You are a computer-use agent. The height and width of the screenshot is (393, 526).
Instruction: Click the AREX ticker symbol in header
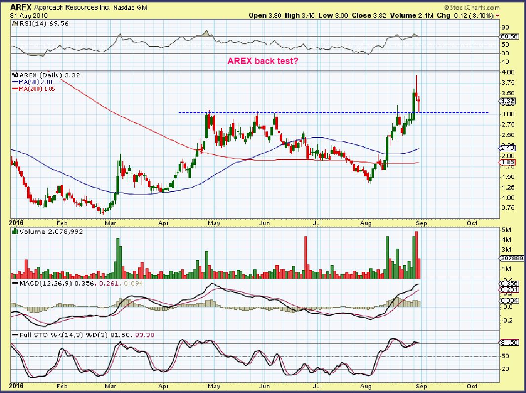pos(22,7)
